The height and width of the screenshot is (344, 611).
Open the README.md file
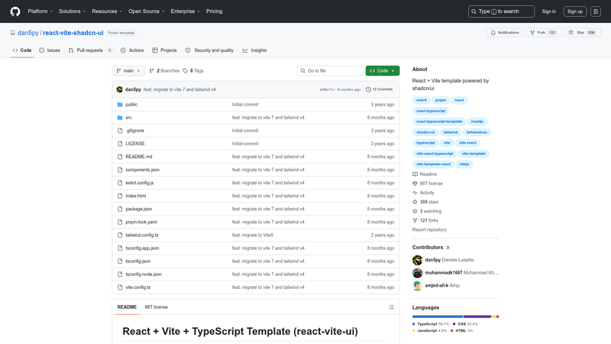click(139, 157)
